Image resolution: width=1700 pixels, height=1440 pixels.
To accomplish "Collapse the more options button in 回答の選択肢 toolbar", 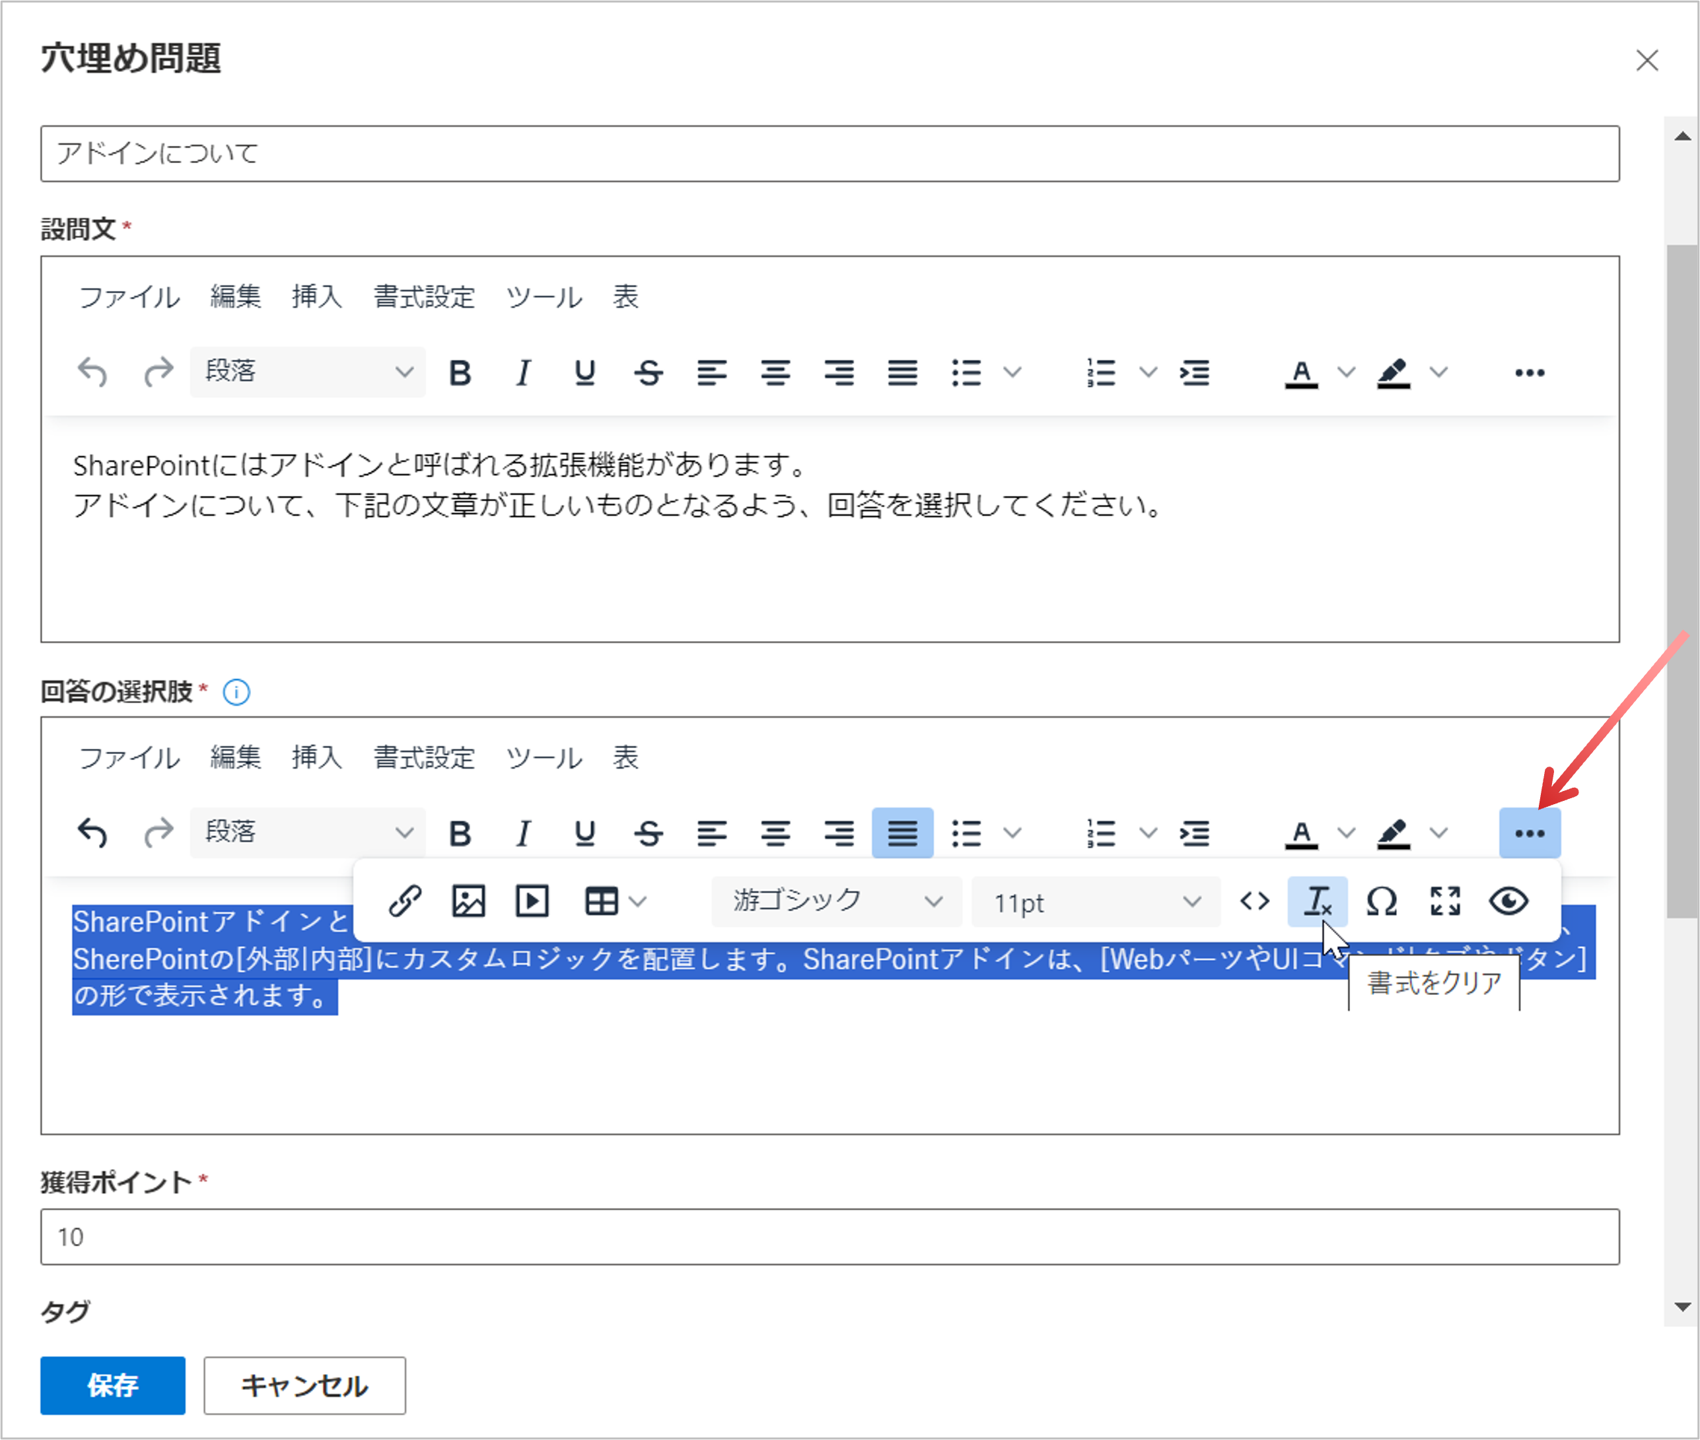I will (x=1530, y=833).
